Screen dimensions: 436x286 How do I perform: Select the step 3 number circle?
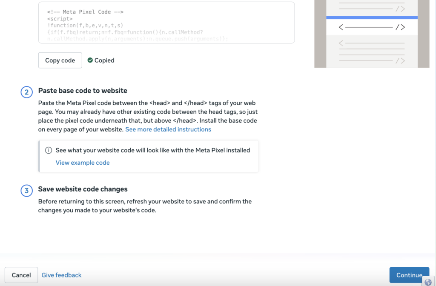pos(26,191)
